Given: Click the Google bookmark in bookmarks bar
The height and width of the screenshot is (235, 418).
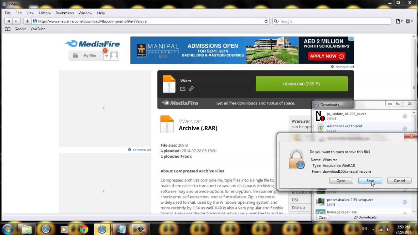Looking at the screenshot, I should tap(20, 29).
